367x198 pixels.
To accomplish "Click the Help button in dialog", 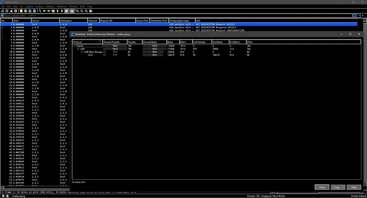I will (x=354, y=187).
